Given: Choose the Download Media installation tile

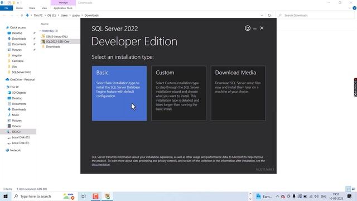Looking at the screenshot, I should [238, 93].
